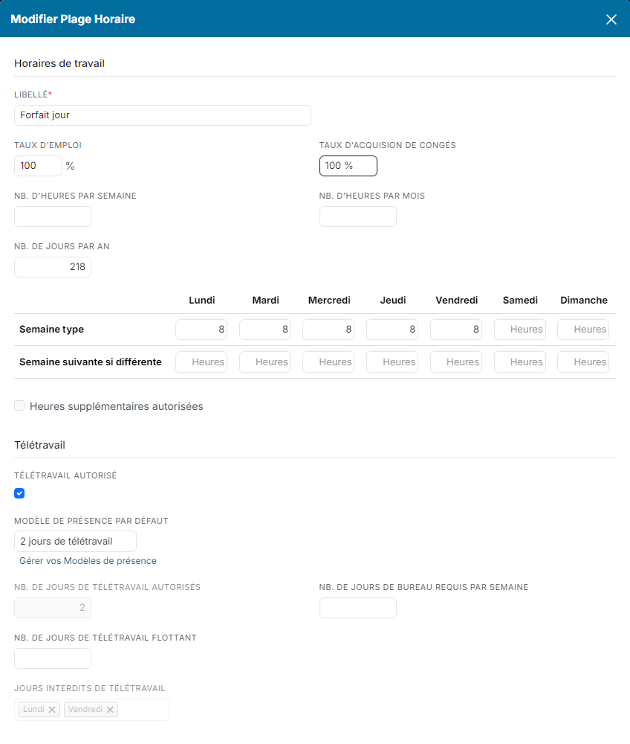Viewport: 630px width, 744px height.
Task: Edit Semaine type Lundi hours
Action: pyautogui.click(x=201, y=330)
